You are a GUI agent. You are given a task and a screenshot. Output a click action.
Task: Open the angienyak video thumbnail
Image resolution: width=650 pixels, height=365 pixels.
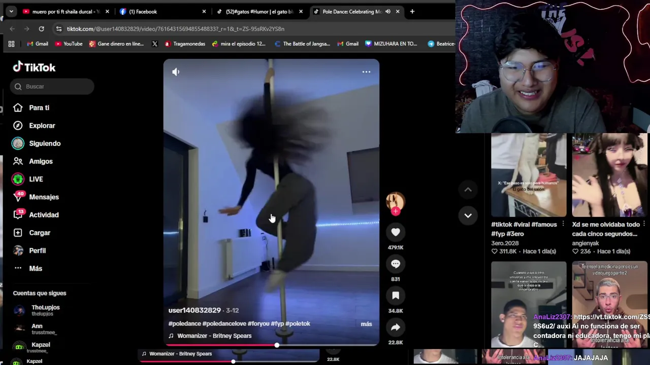coord(609,175)
